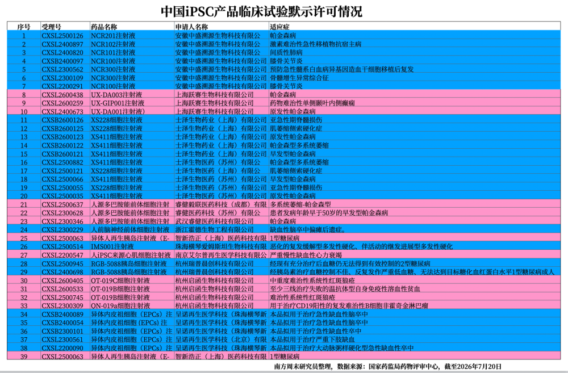Select row number 39 cell
The height and width of the screenshot is (373, 568).
[x=24, y=357]
